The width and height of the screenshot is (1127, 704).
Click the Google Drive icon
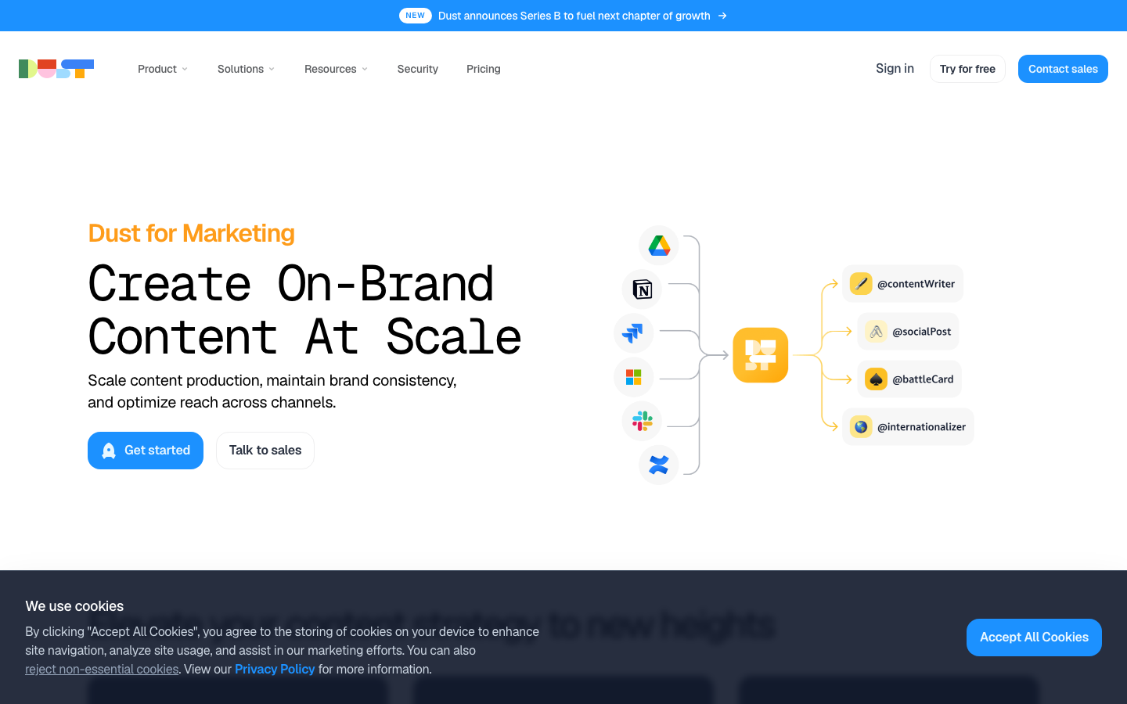coord(659,246)
